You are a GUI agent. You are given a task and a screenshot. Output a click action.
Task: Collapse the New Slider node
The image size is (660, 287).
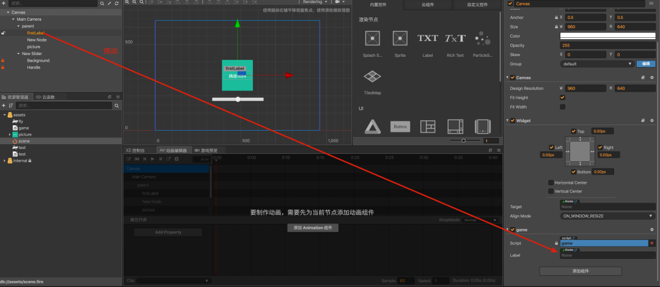pos(18,54)
